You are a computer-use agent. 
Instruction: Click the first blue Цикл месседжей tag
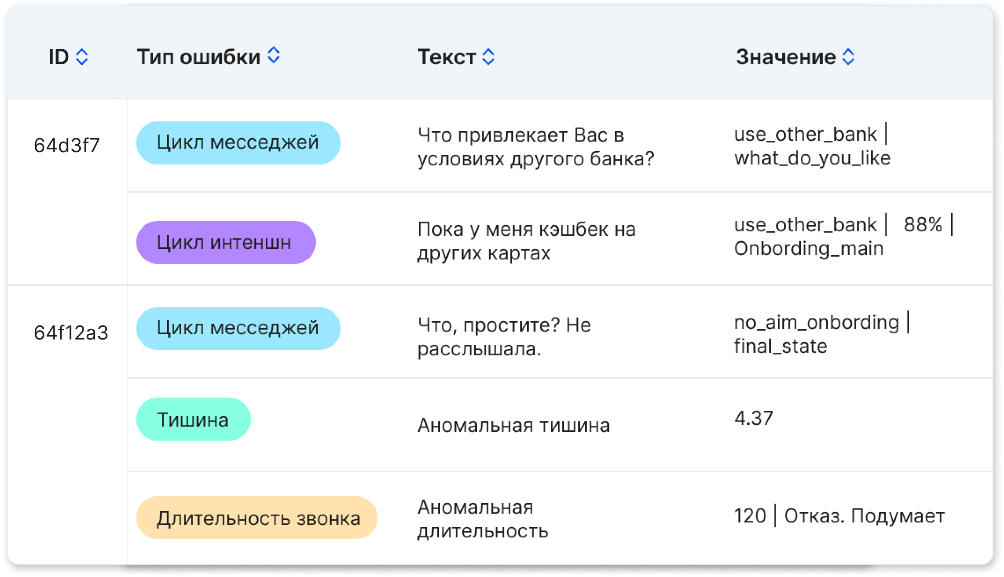[238, 143]
